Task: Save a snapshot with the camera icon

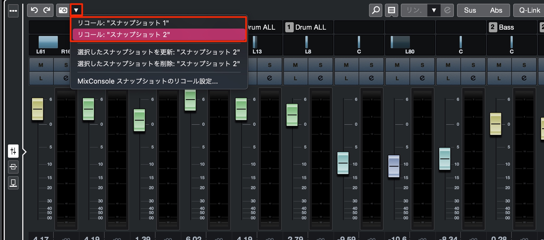Action: (x=63, y=10)
